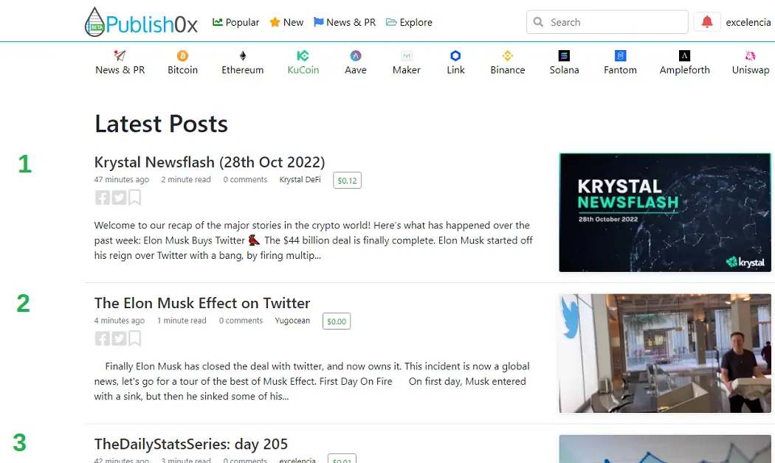Click '1 minute read' text
Viewport: 775px width, 463px height.
tap(182, 321)
